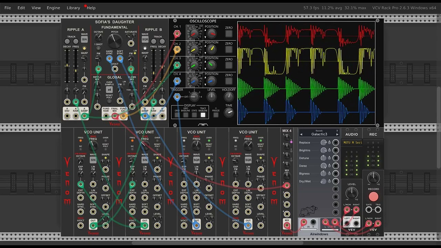Image resolution: width=441 pixels, height=248 pixels.
Task: Open the File menu
Action: [8, 8]
